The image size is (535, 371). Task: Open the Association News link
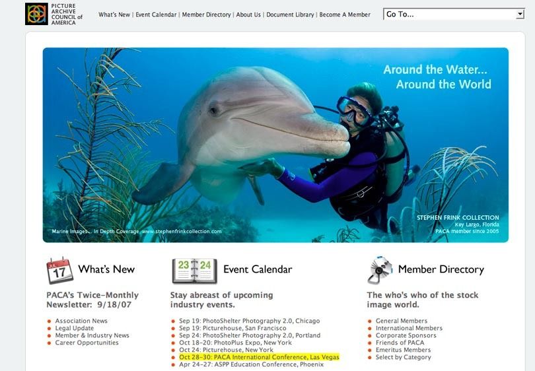tap(81, 321)
